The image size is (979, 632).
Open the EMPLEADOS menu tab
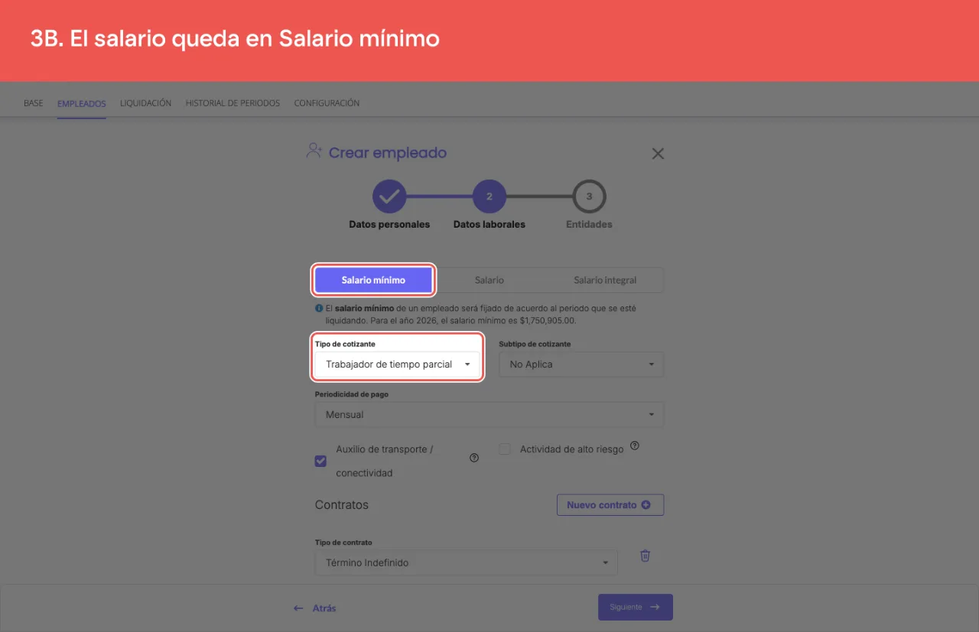(82, 103)
